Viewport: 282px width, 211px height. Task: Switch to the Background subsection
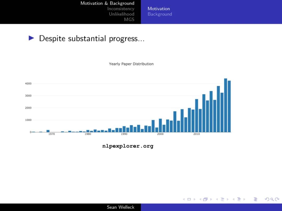click(x=160, y=14)
